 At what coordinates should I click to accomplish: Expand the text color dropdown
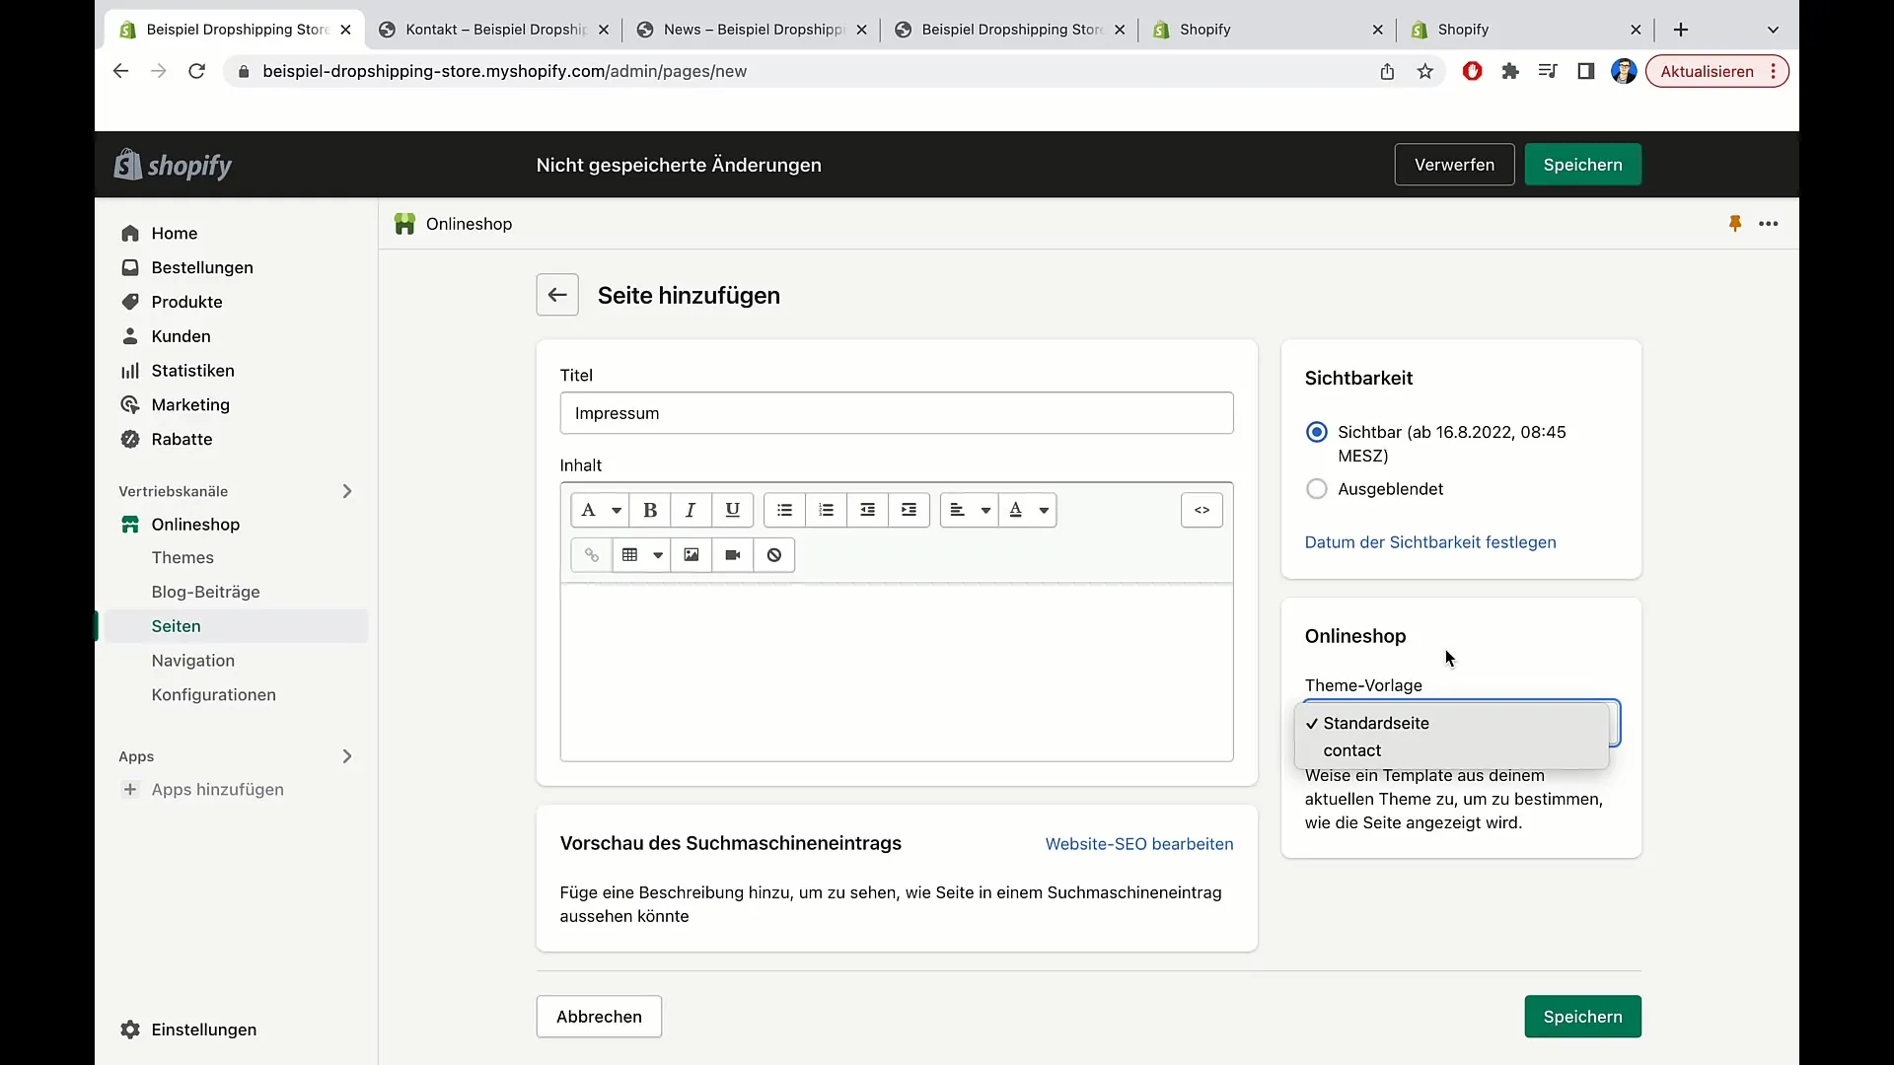pos(1045,509)
